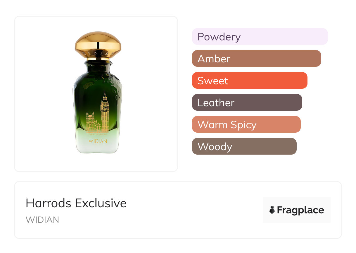
Task: Open the Harrods Exclusive fragrance title
Action: (76, 203)
